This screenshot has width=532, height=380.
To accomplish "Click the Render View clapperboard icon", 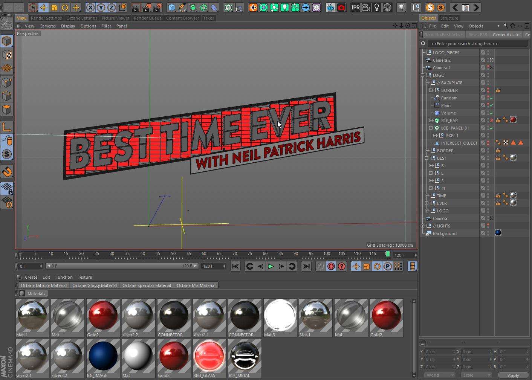I will click(136, 8).
